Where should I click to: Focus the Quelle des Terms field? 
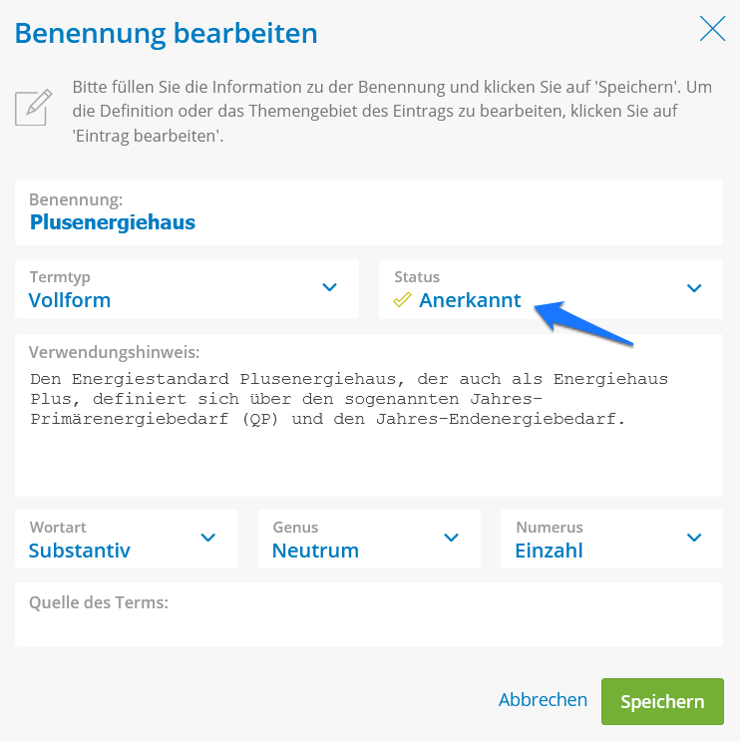point(369,614)
